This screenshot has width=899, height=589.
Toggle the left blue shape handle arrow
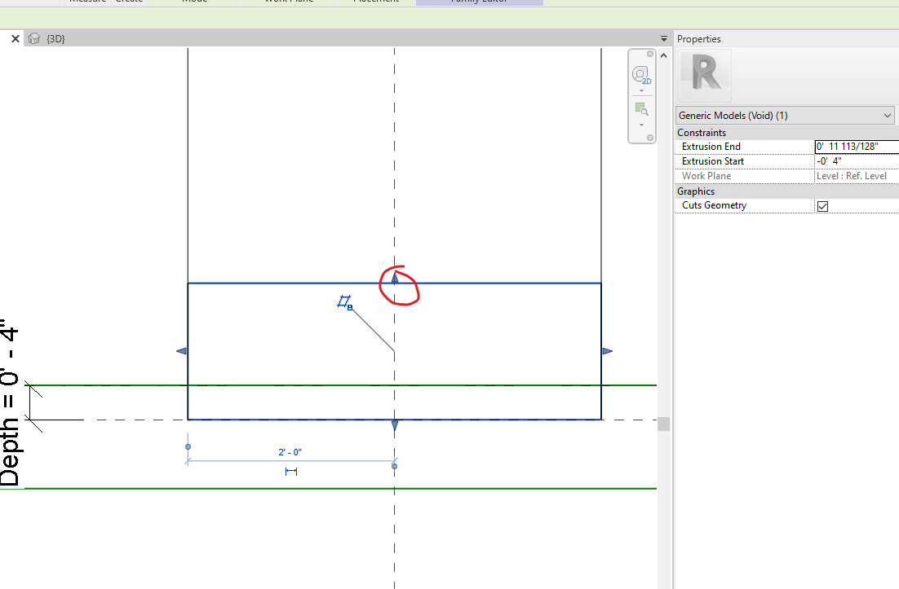180,351
